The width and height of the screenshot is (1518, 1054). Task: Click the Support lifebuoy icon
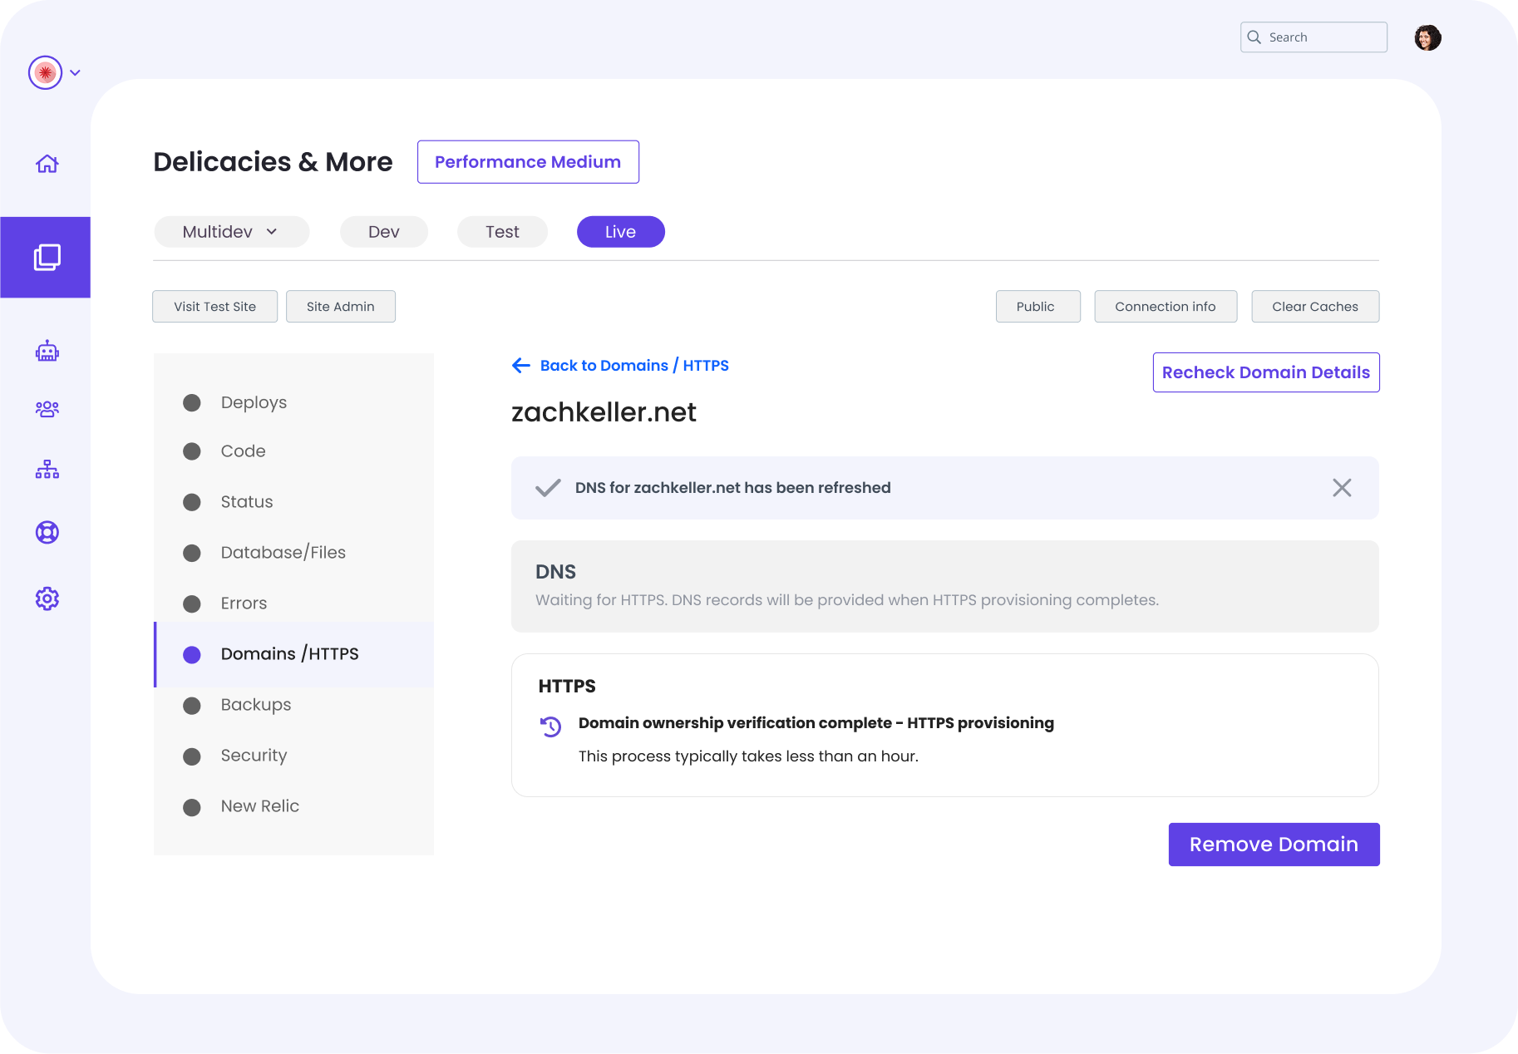pyautogui.click(x=47, y=532)
